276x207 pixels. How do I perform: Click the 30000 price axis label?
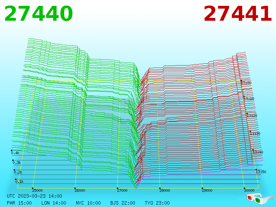[249, 190]
